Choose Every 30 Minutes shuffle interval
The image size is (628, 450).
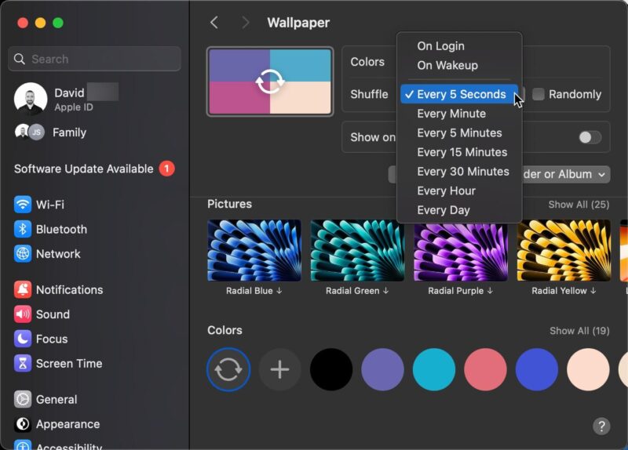[x=459, y=171]
